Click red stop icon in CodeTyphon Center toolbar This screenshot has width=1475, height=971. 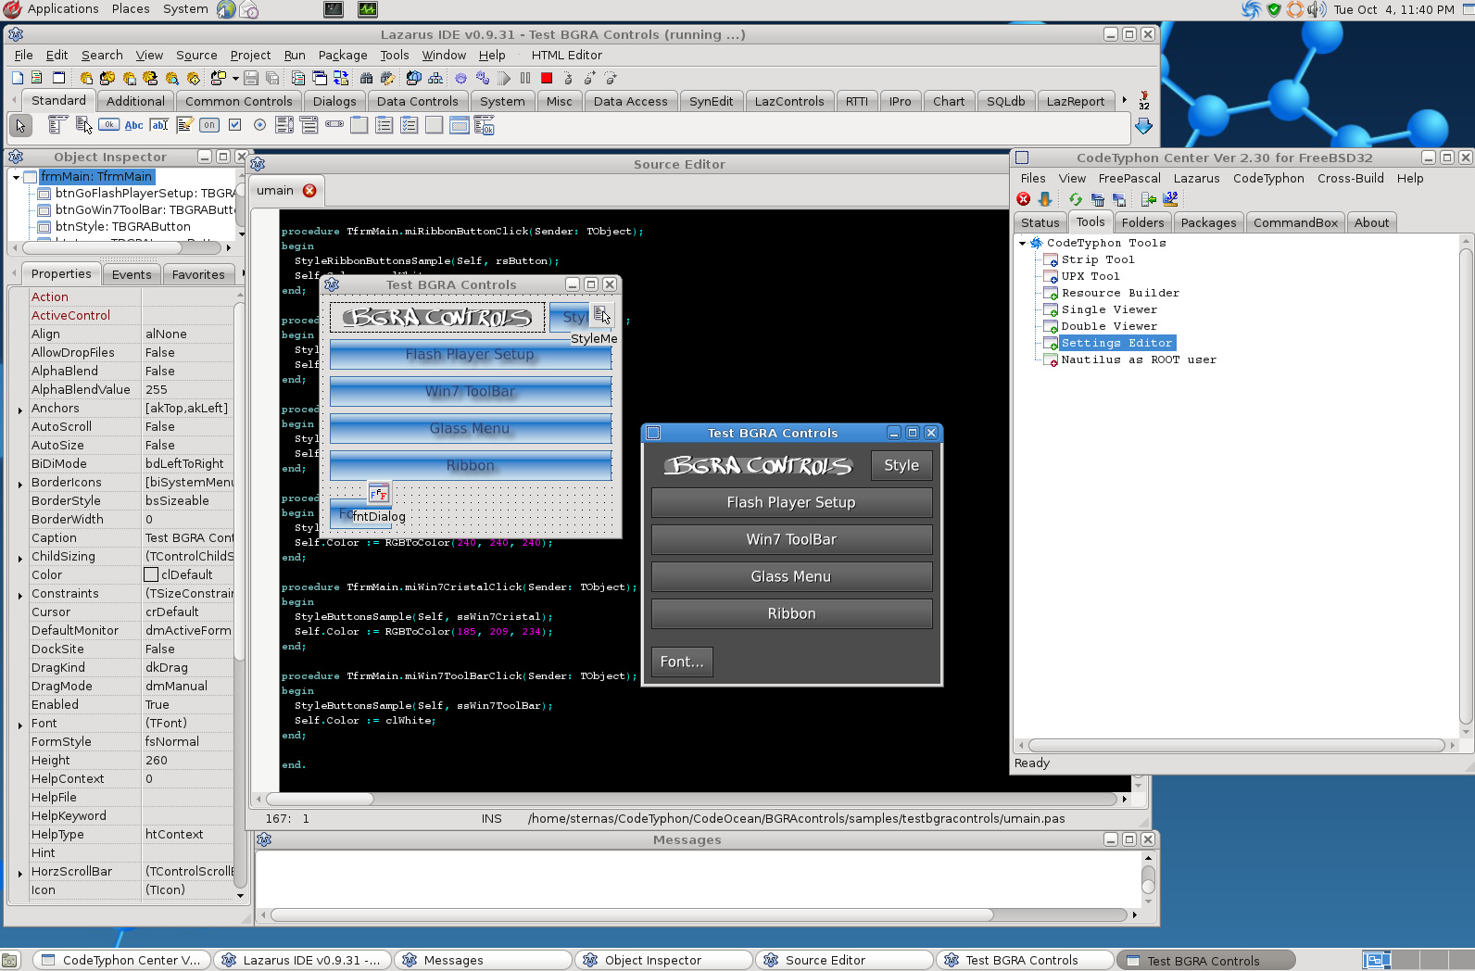[1024, 199]
